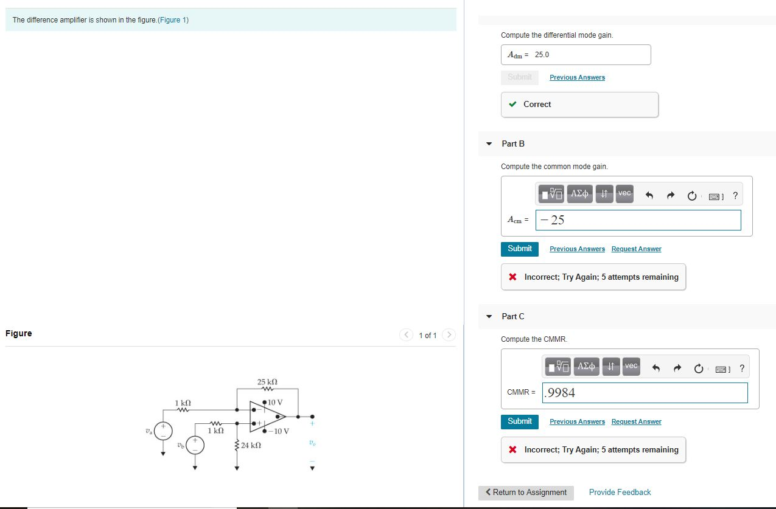Open templates icon in Part C toolbar
The image size is (776, 509).
pos(558,367)
